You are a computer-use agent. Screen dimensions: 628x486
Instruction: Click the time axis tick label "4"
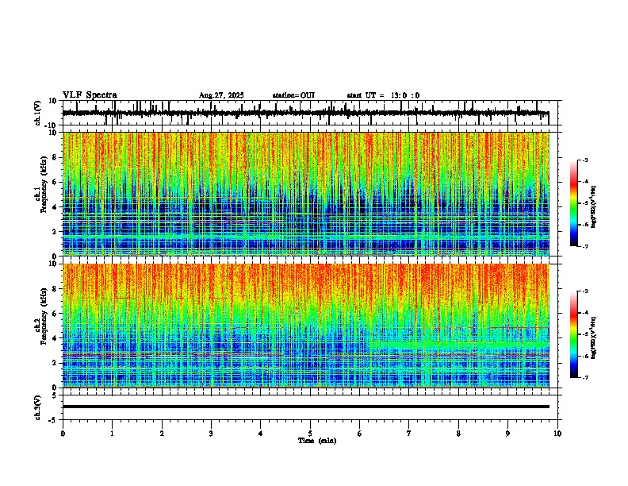(x=261, y=434)
